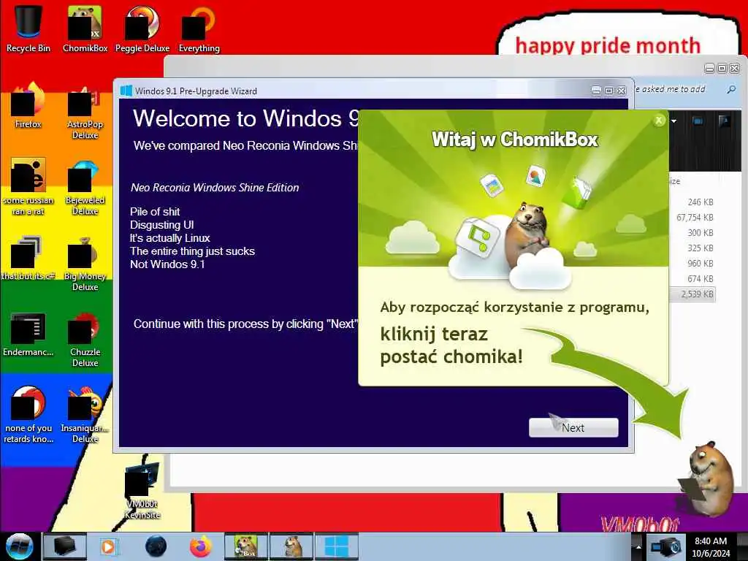Screen dimensions: 748x561
Task: Open the Endermanc... desktop shortcut
Action: 28,334
